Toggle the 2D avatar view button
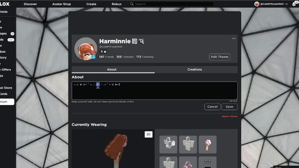299x168 pixels. pyautogui.click(x=149, y=134)
